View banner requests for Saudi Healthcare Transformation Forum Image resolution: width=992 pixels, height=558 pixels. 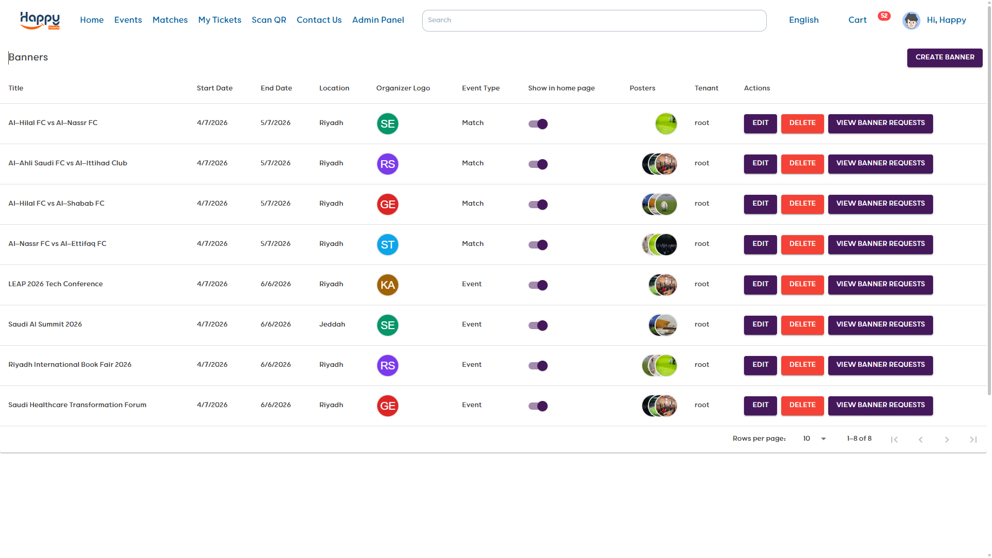click(x=880, y=406)
